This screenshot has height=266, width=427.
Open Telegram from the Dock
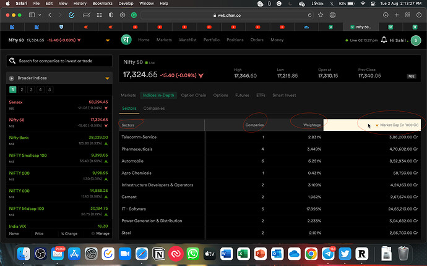click(x=328, y=254)
